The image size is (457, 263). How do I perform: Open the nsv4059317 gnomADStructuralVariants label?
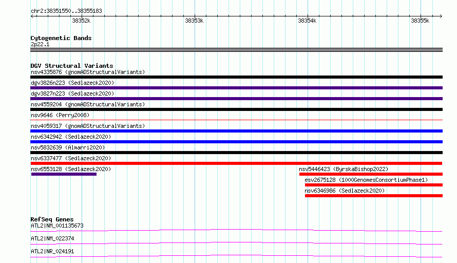88,126
